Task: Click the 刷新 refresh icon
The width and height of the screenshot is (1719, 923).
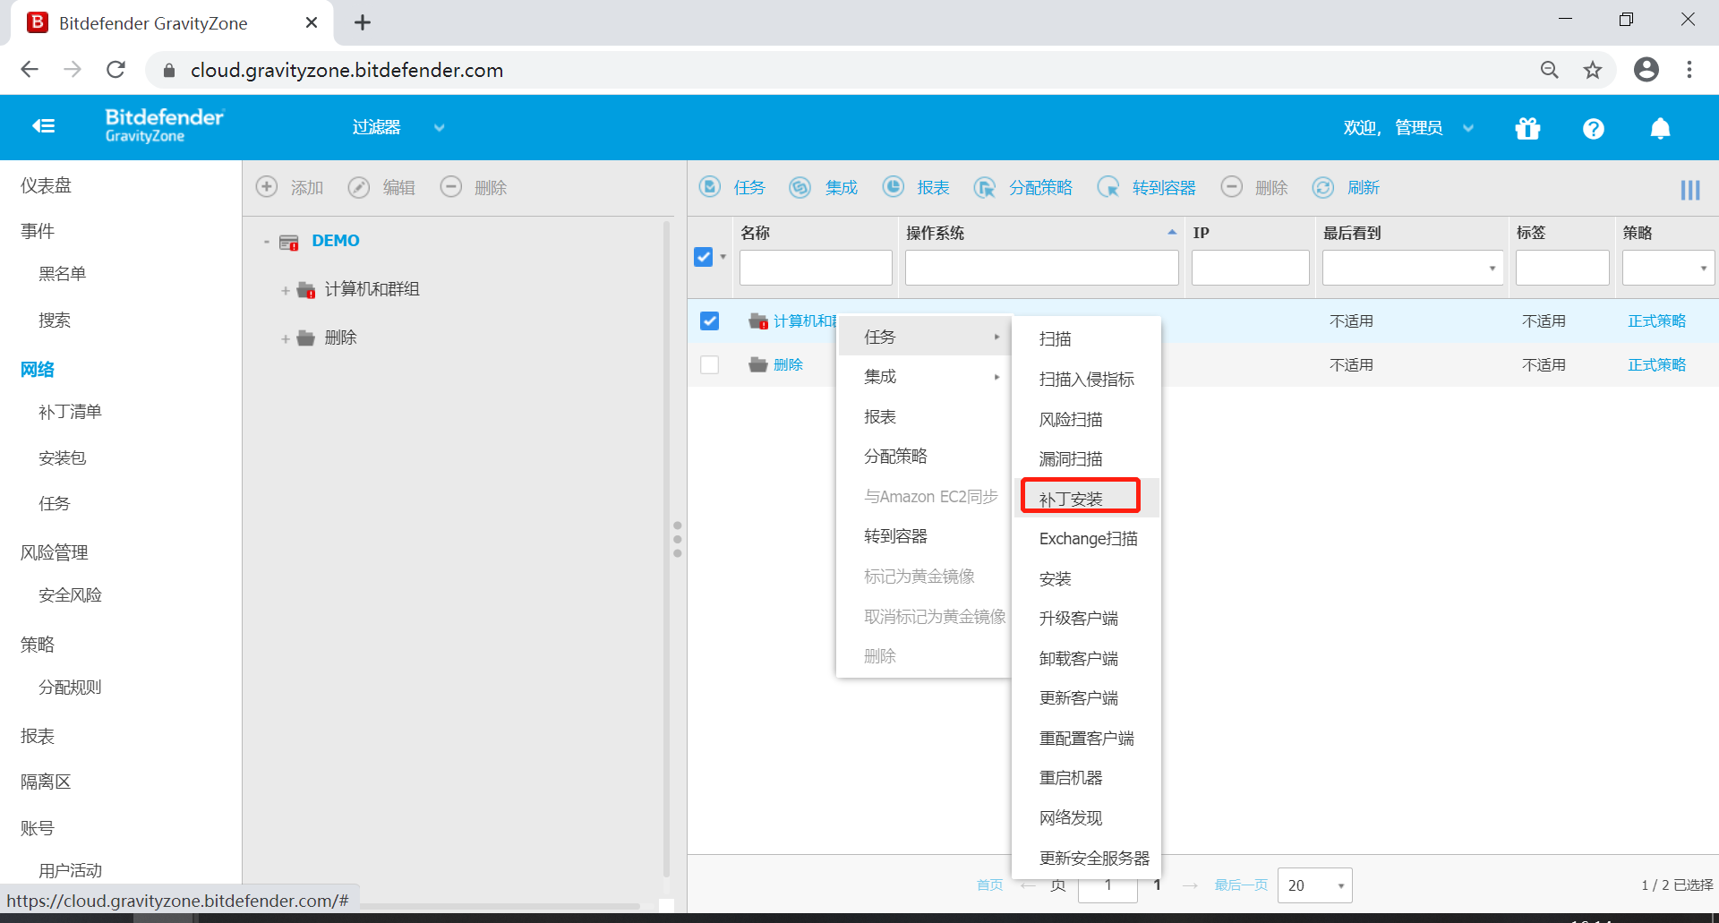Action: [x=1323, y=187]
